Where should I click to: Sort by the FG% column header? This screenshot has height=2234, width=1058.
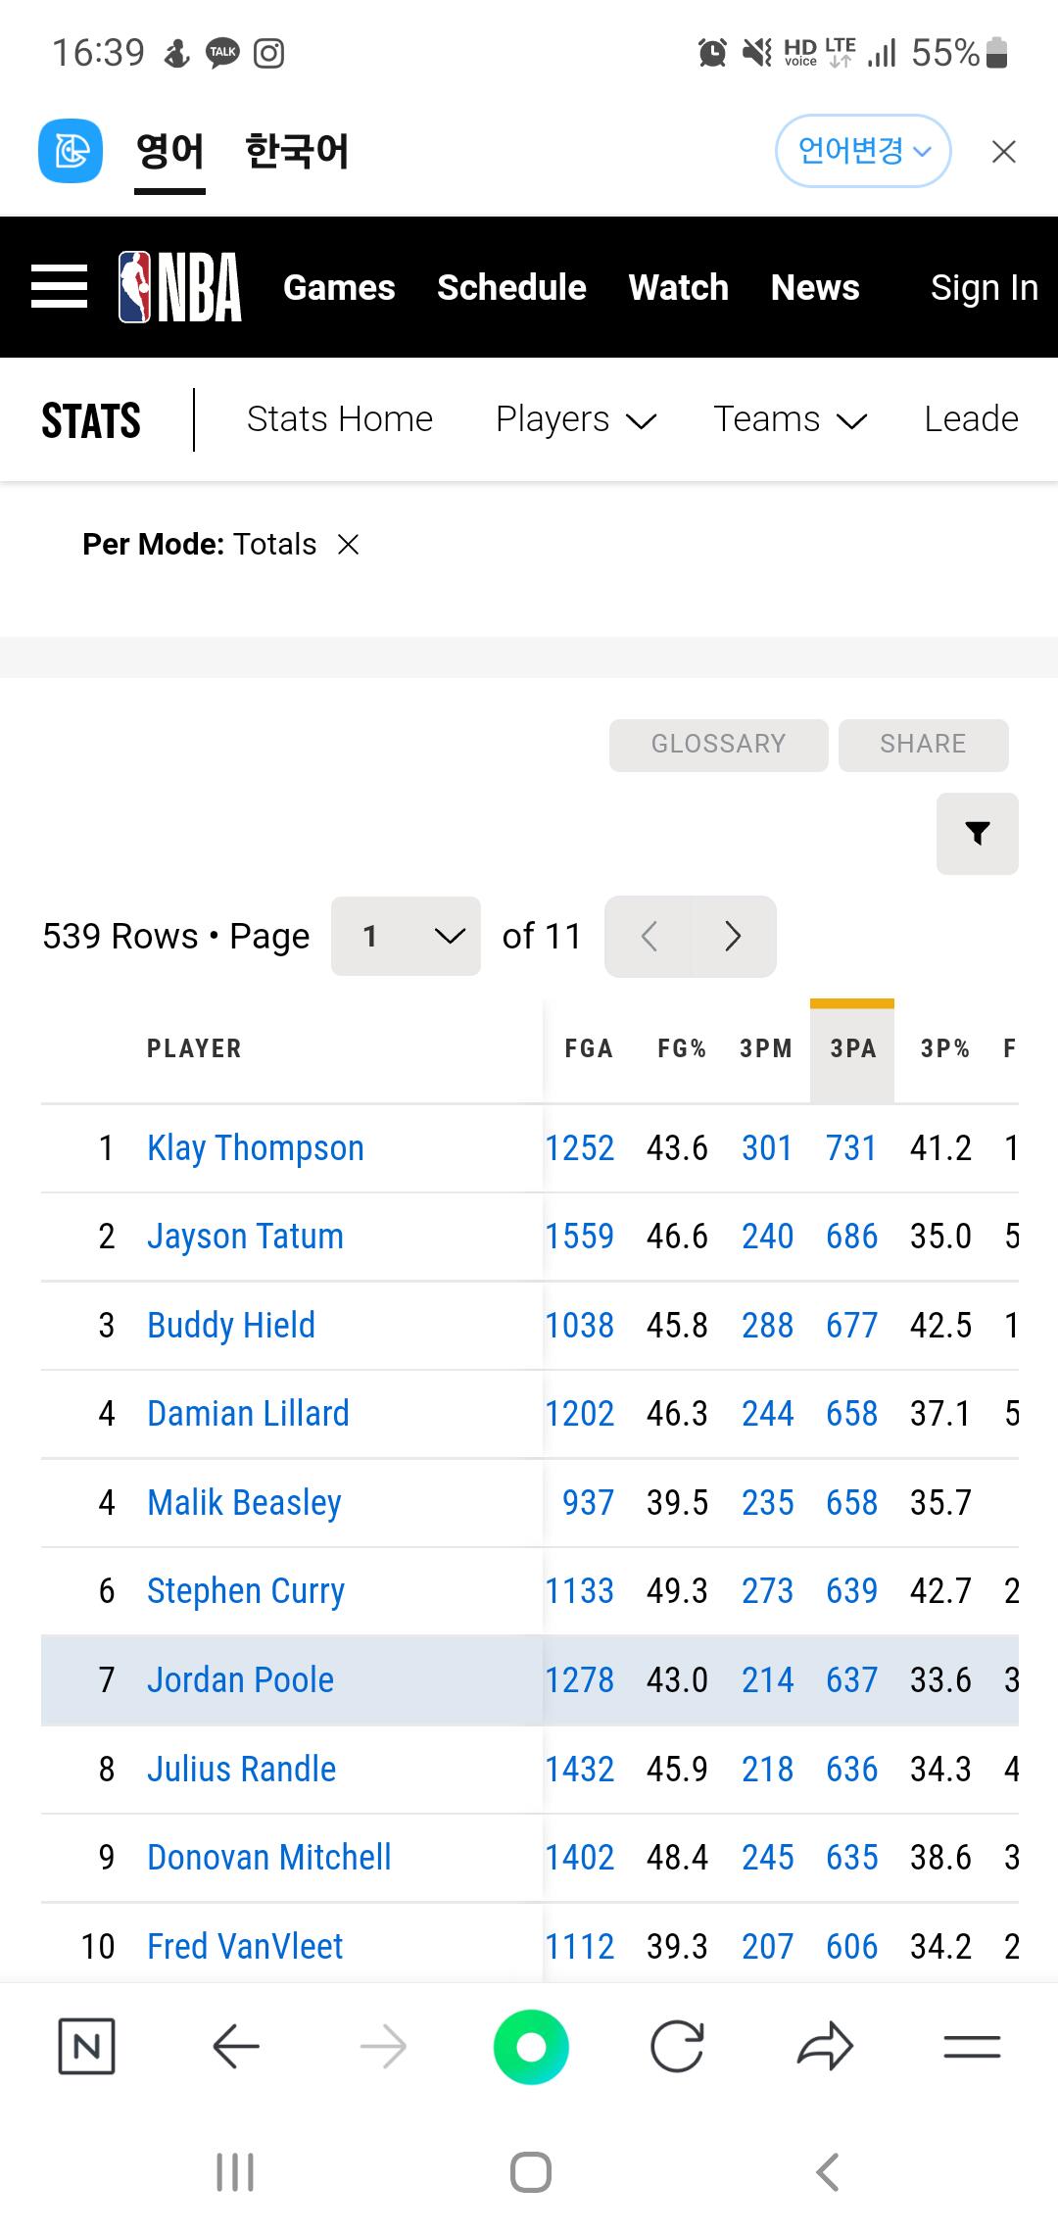[x=682, y=1049]
